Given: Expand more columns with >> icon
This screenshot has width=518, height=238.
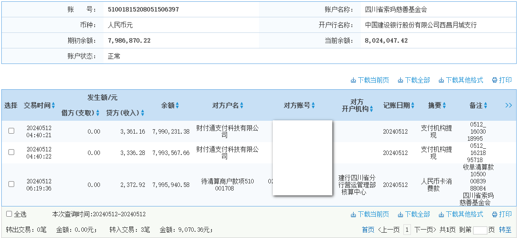Looking at the screenshot, I should tap(508, 105).
